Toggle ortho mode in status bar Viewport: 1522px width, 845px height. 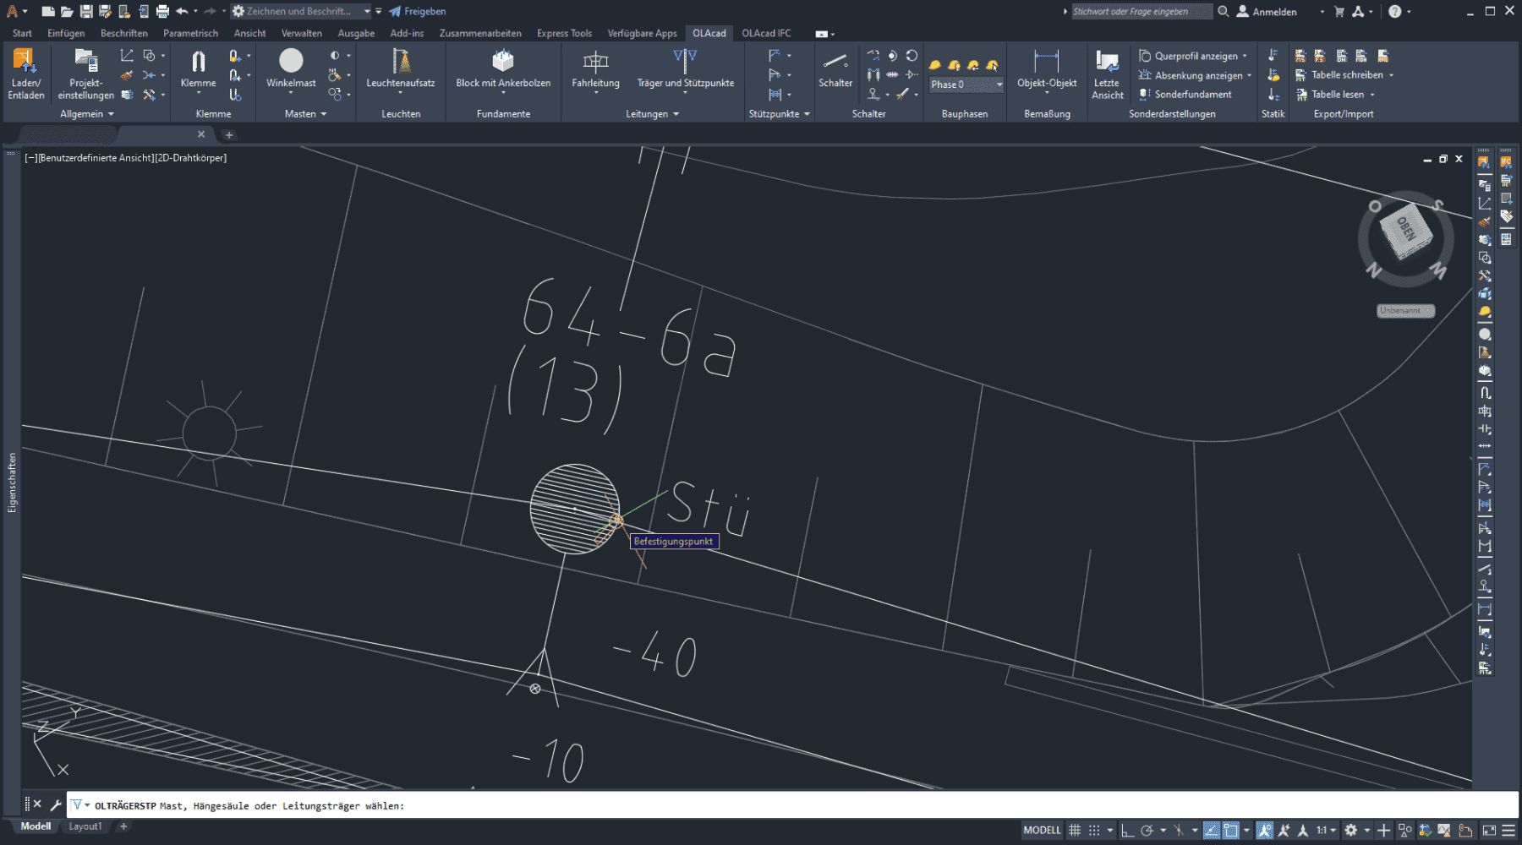pyautogui.click(x=1127, y=831)
